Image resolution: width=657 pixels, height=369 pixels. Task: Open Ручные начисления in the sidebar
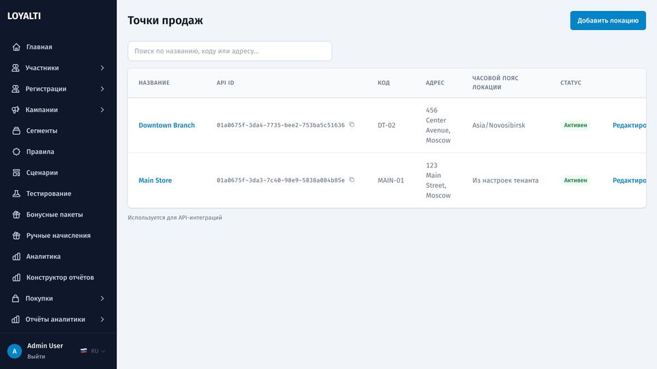pos(58,236)
